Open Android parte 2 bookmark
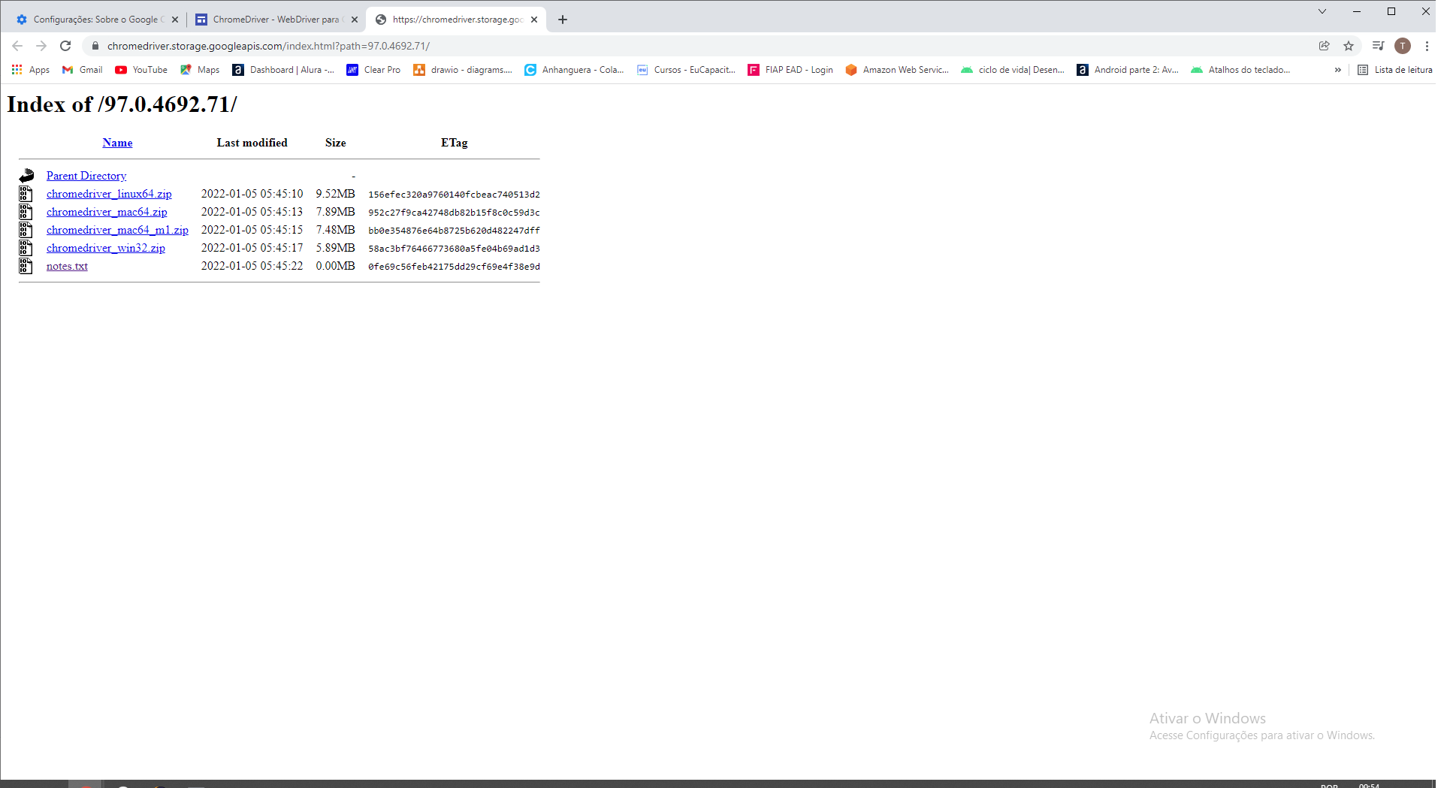 (1128, 70)
